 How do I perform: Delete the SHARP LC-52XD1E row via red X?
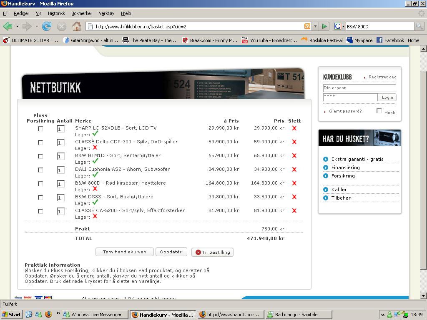pyautogui.click(x=294, y=128)
